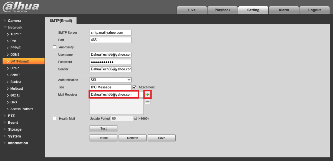The image size is (333, 161).
Task: Click the SMTP Server input field
Action: tap(110, 33)
